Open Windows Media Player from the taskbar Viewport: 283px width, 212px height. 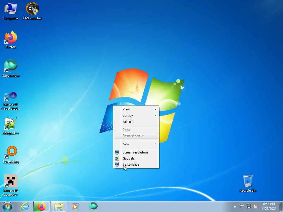(x=75, y=206)
